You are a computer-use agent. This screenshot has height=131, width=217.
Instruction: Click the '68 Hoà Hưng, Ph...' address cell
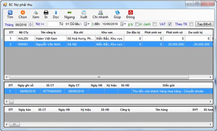81,39
